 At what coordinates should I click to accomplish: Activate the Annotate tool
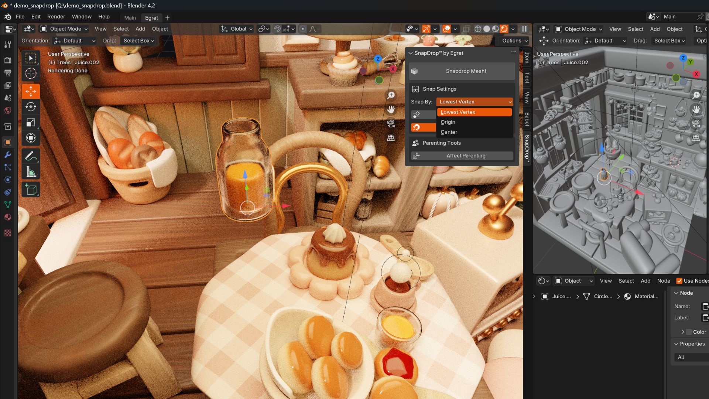click(31, 156)
